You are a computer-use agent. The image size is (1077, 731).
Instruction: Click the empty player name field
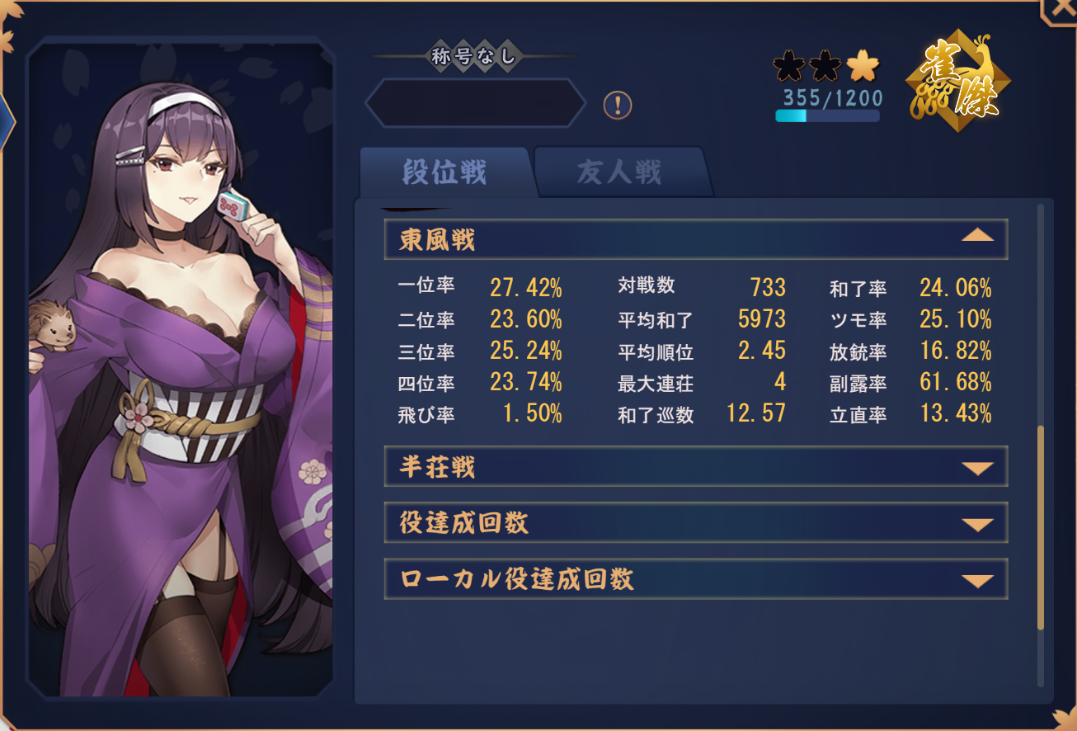click(475, 103)
